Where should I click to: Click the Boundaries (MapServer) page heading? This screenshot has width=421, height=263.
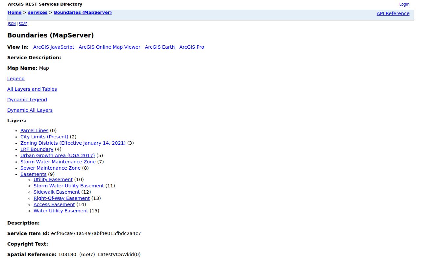coord(51,35)
